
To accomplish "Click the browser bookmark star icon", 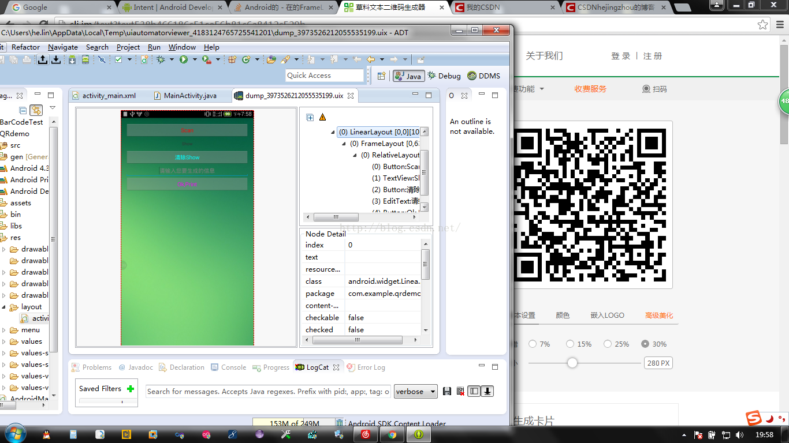I will pyautogui.click(x=763, y=24).
